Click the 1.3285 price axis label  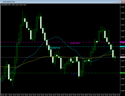[123, 79]
